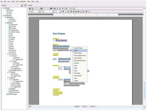Click the move-up icon in Sections header
Screen dimensions: 147x112
22,5
